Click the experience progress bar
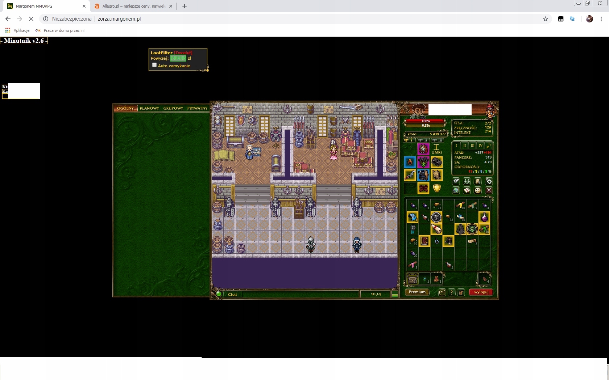The width and height of the screenshot is (609, 380). pos(426,126)
